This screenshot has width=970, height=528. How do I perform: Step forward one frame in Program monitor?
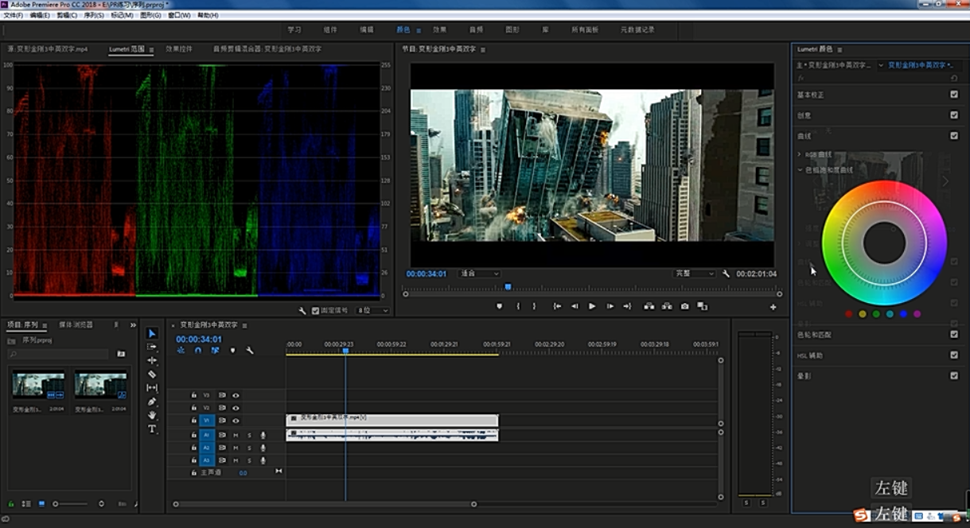click(x=610, y=306)
